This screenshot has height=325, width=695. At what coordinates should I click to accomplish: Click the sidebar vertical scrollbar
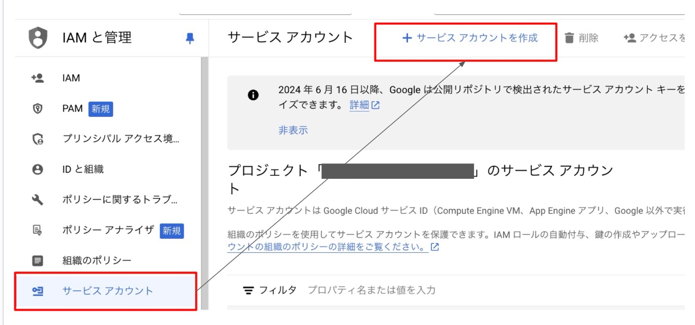point(205,183)
